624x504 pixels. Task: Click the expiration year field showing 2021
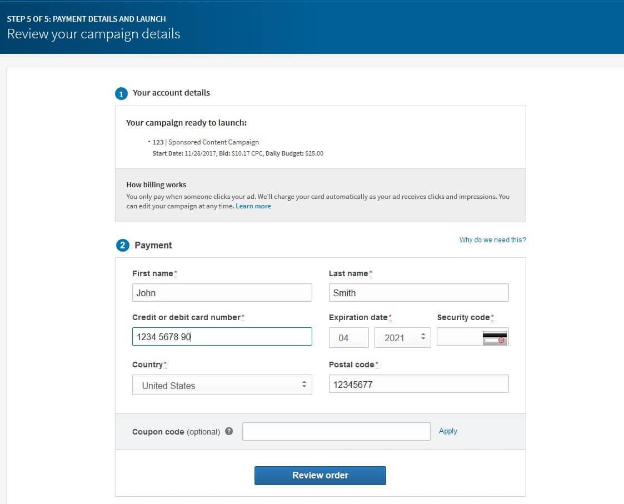(397, 337)
